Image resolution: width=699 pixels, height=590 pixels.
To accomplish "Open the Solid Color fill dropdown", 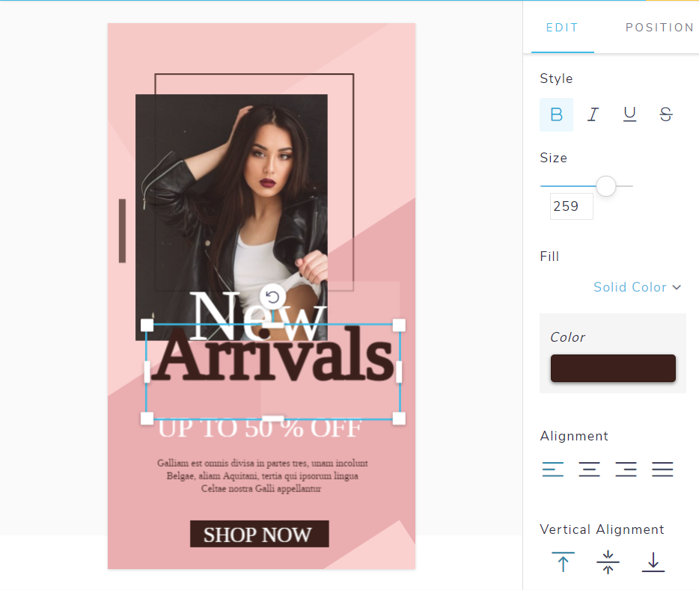I will 637,287.
